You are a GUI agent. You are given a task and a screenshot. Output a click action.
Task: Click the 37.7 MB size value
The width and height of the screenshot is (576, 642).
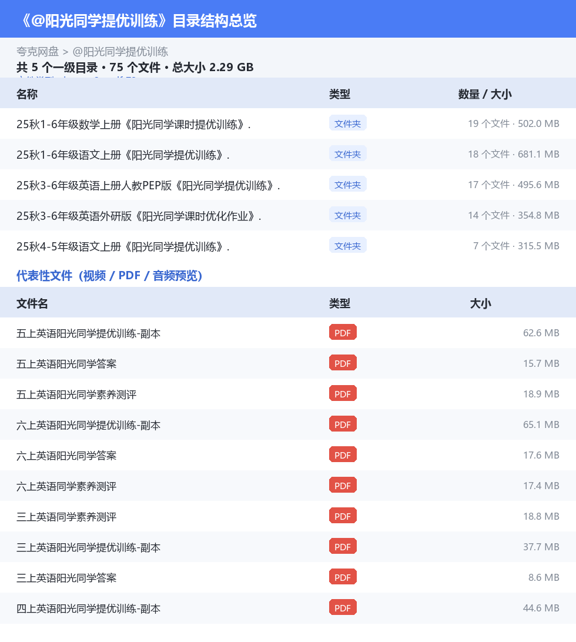click(541, 547)
